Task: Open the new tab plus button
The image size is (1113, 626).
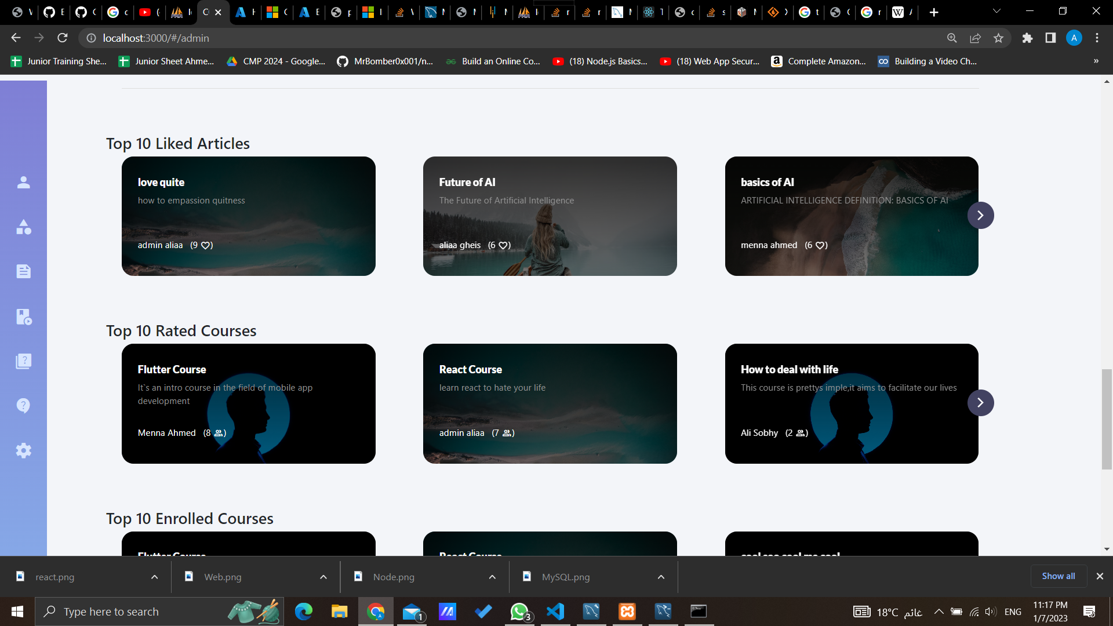Action: coord(933,12)
